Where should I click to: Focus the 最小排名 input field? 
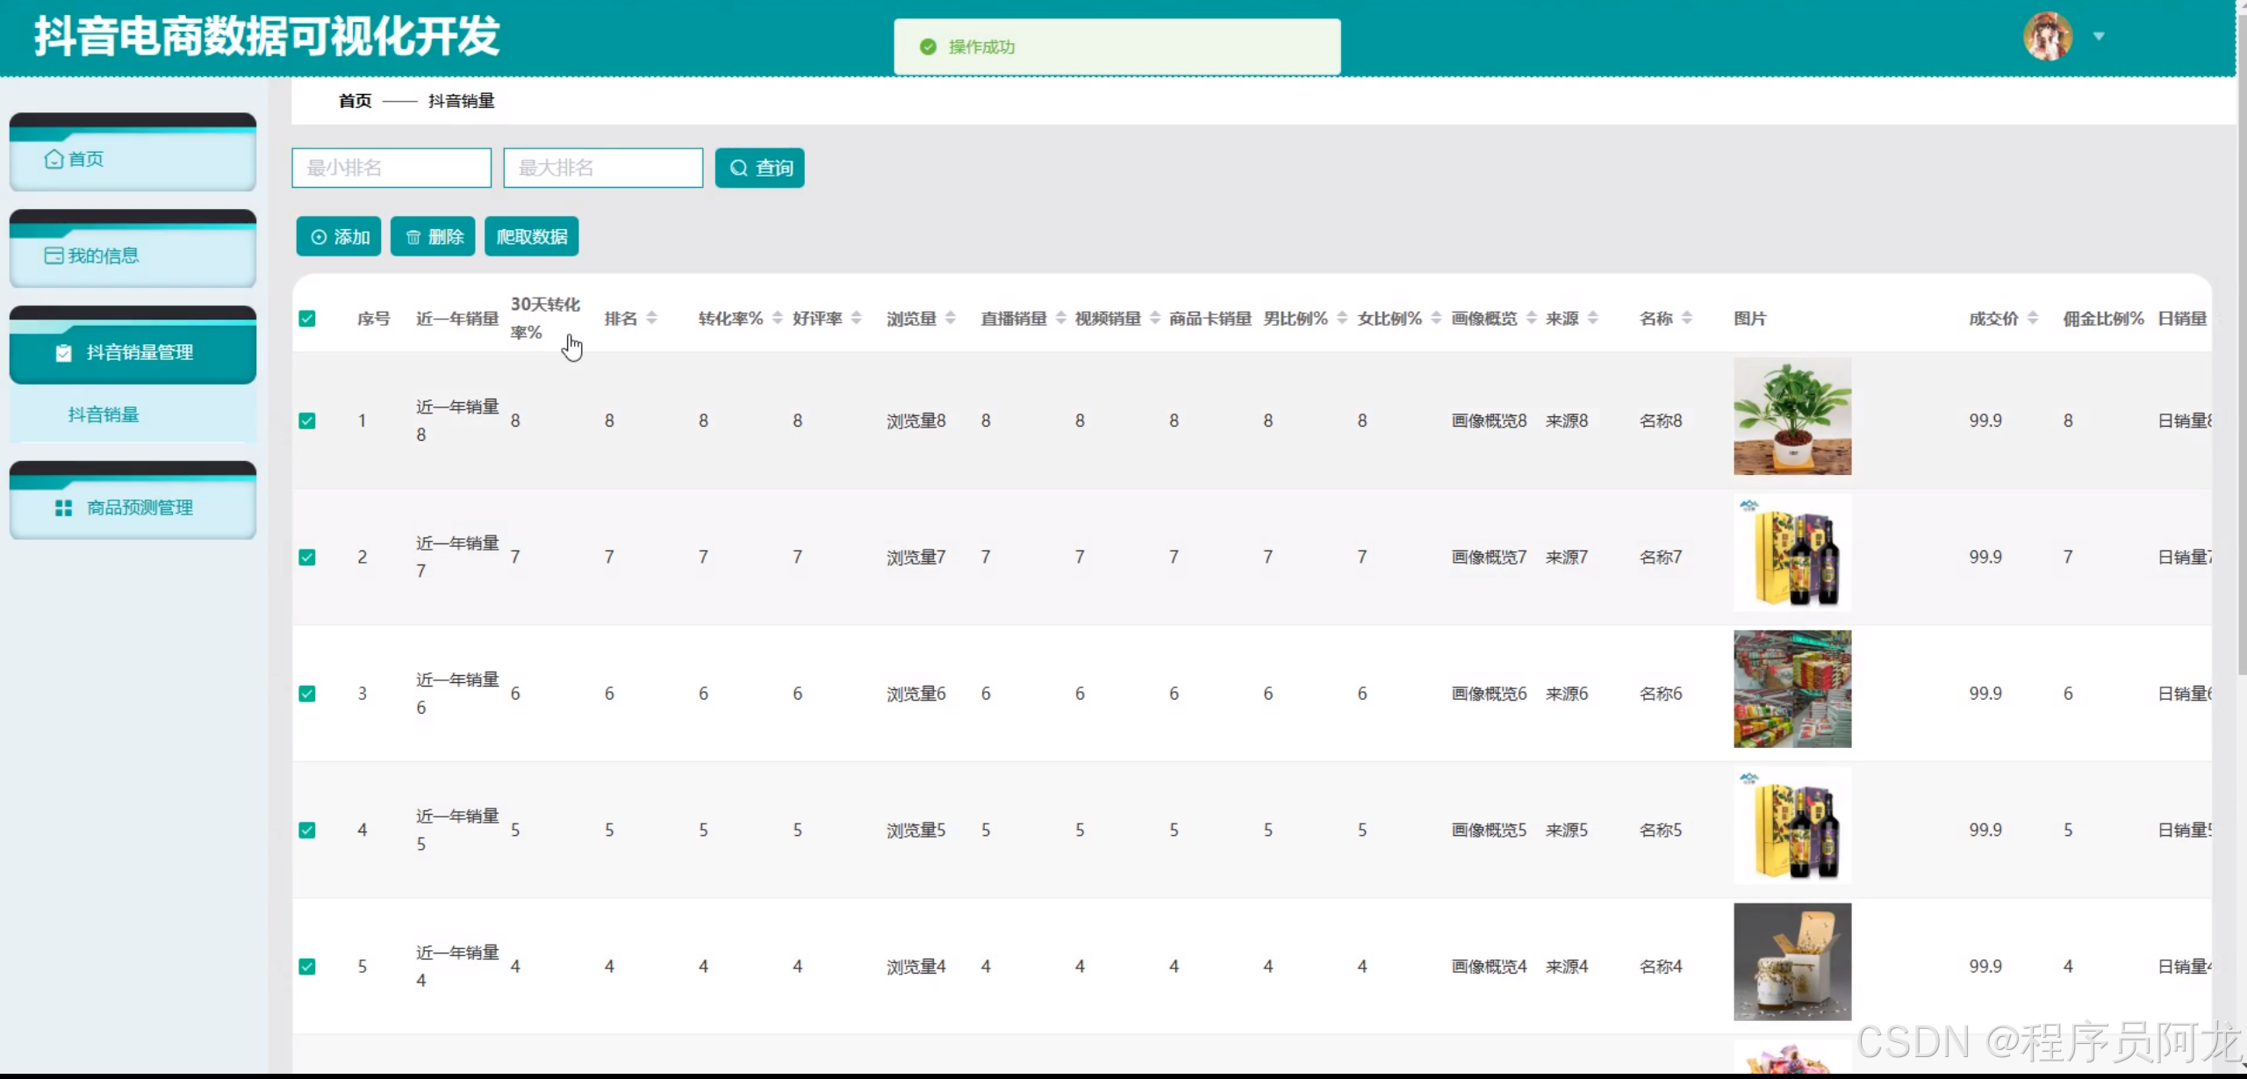tap(391, 168)
